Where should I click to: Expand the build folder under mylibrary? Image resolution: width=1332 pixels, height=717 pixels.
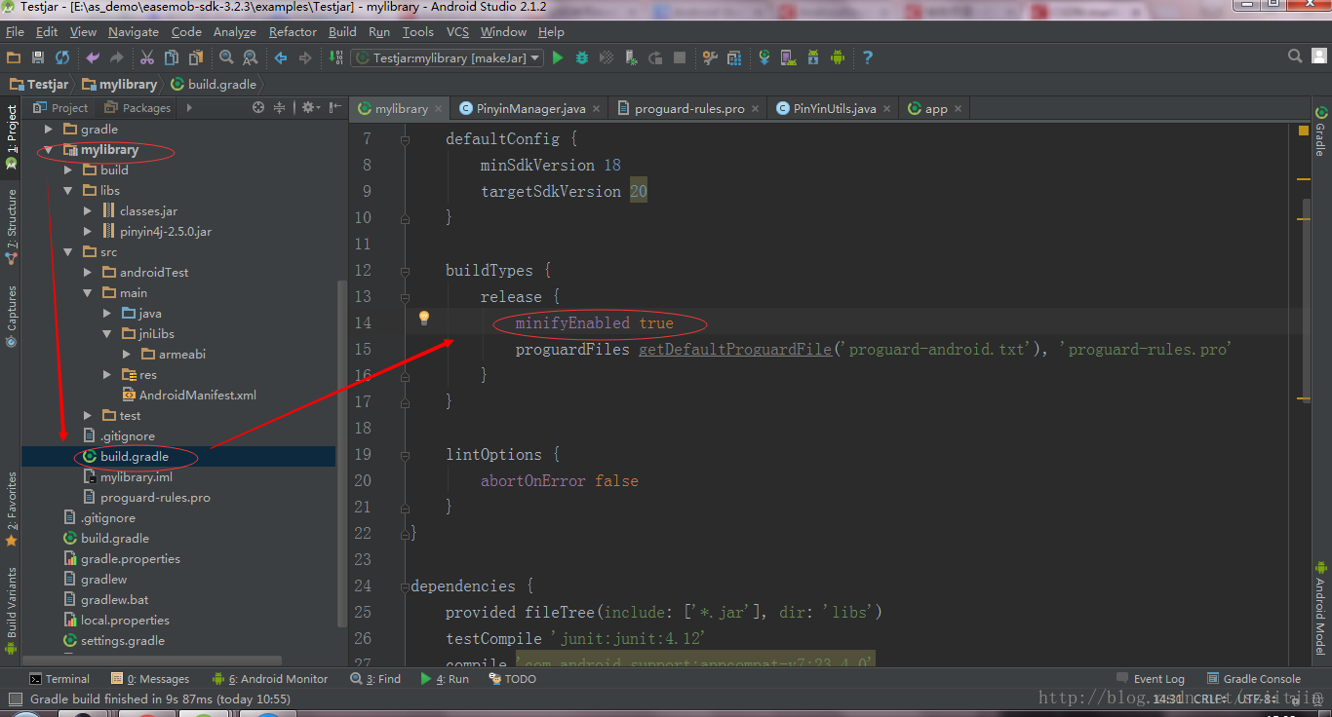click(x=68, y=170)
